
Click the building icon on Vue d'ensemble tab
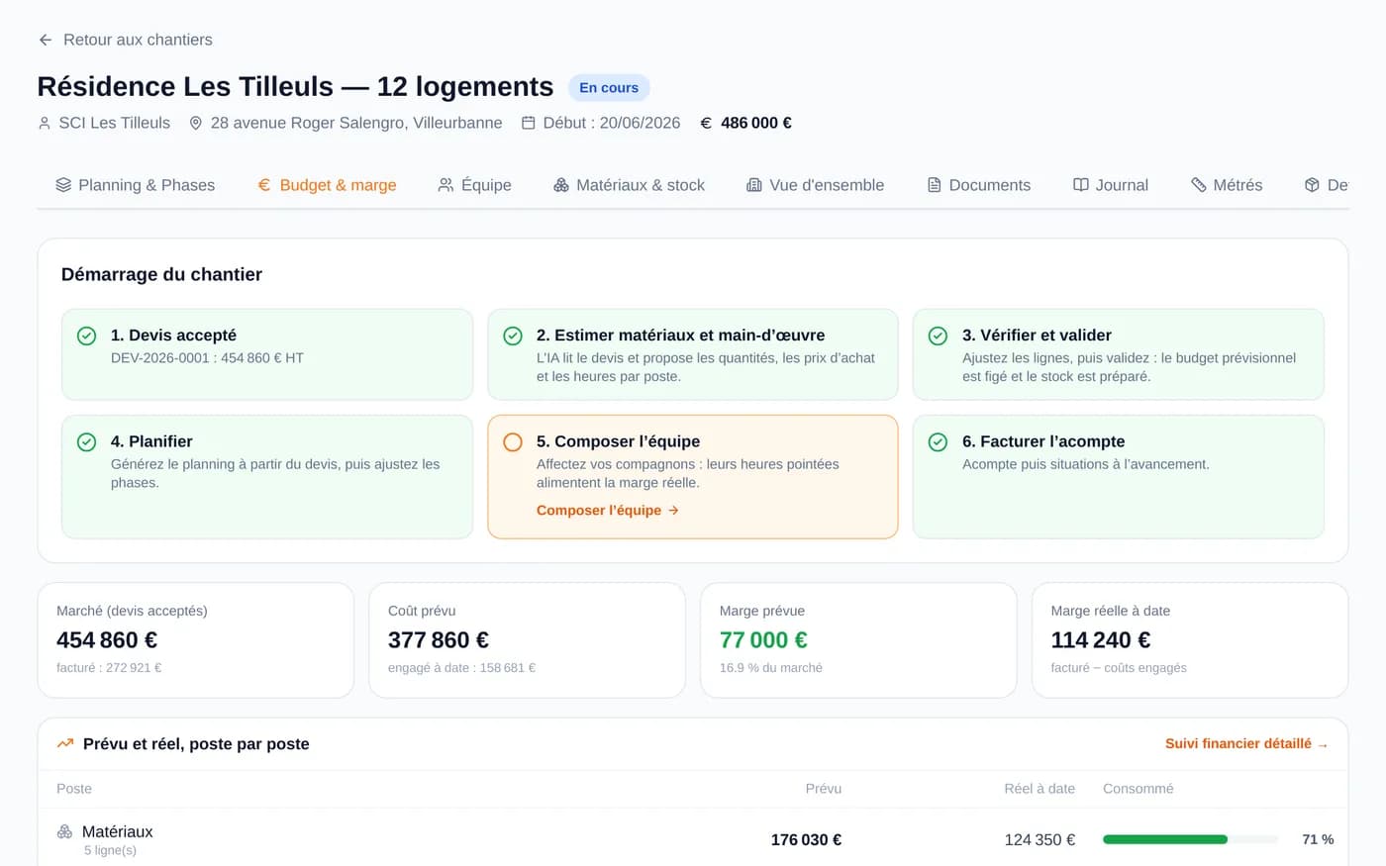click(x=754, y=185)
